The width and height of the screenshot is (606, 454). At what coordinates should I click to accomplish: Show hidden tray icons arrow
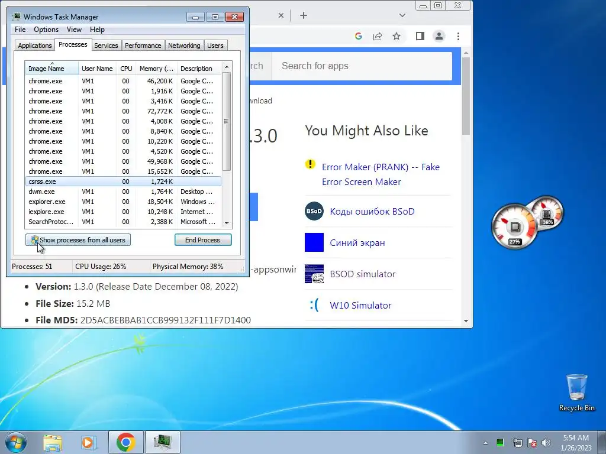pyautogui.click(x=485, y=443)
